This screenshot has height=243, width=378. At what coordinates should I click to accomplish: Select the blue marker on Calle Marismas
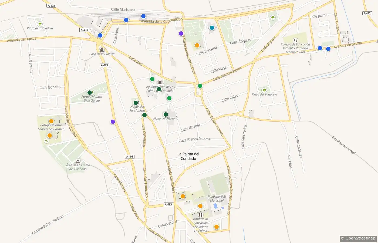(x=143, y=16)
